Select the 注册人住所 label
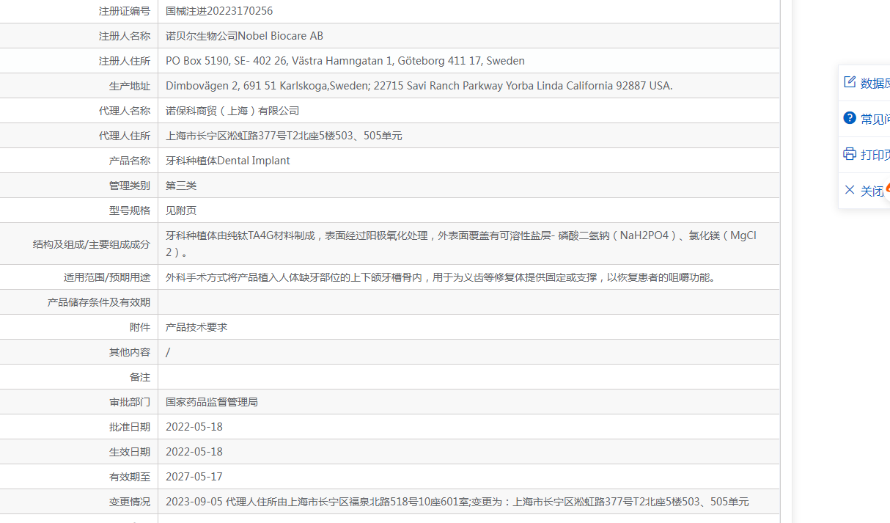This screenshot has width=890, height=523. tap(125, 61)
